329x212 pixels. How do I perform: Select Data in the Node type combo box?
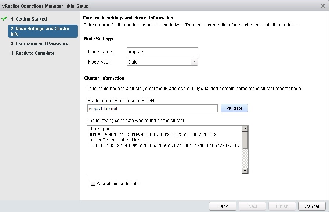click(158, 62)
